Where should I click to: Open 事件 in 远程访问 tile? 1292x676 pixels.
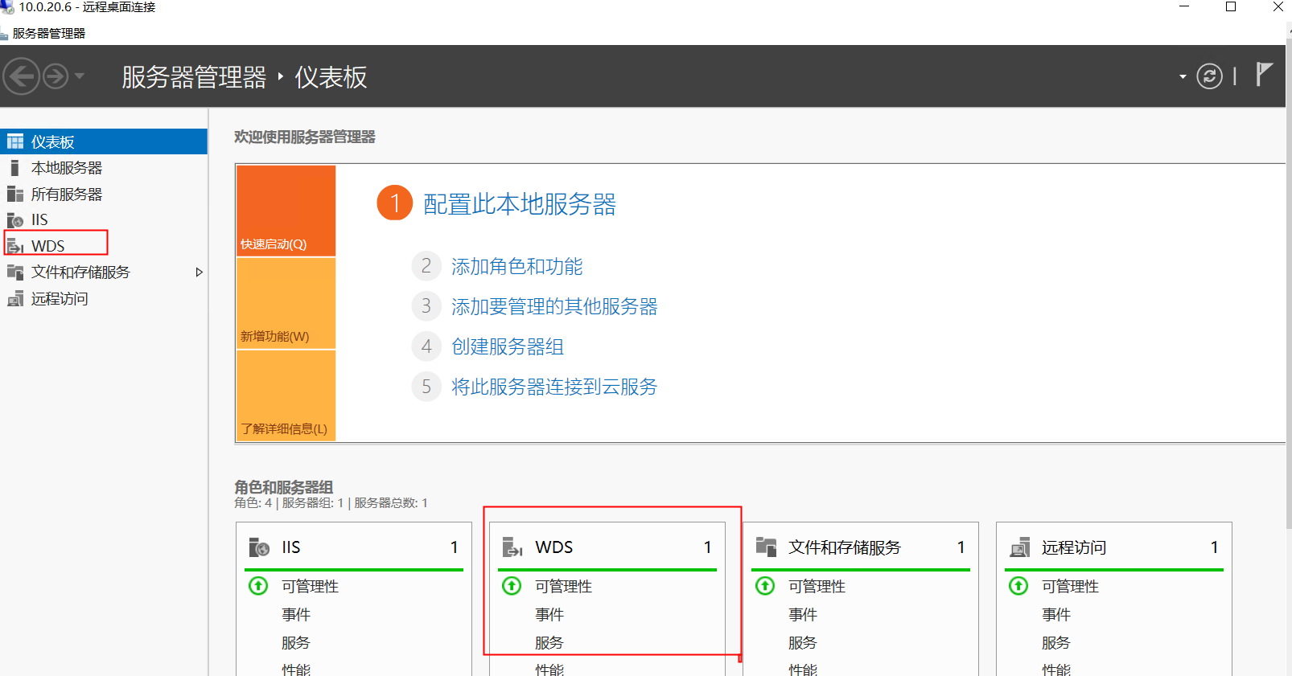pyautogui.click(x=1056, y=615)
